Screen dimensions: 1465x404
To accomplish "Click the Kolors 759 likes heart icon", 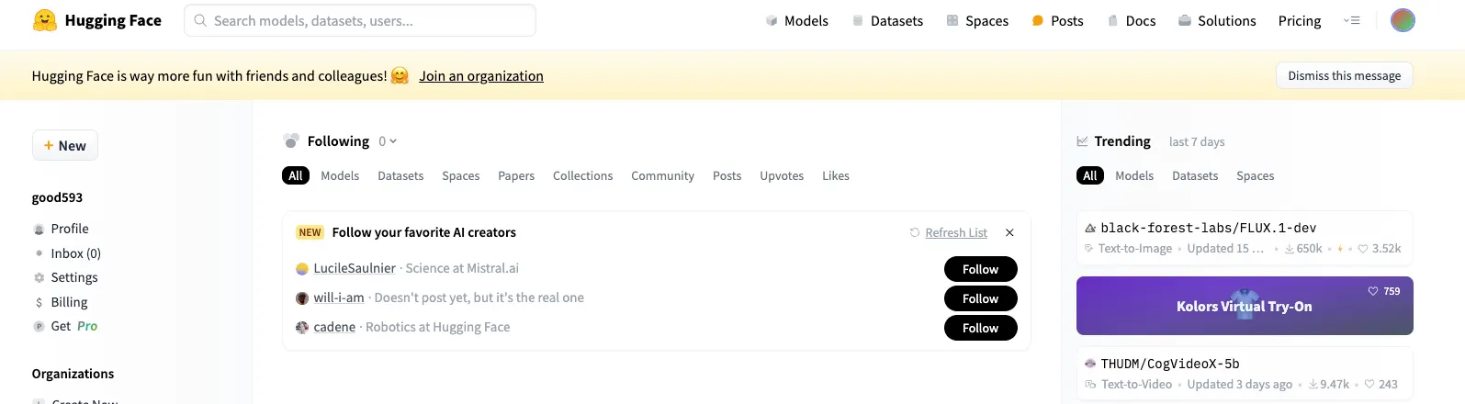I will 1373,291.
